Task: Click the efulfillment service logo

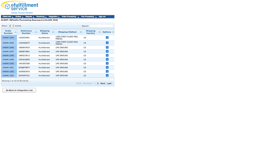Action: coord(19,7)
